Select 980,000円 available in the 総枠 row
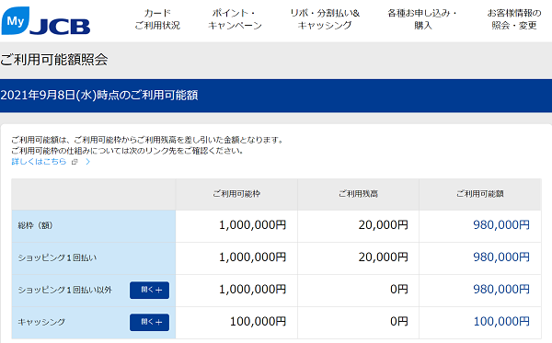This screenshot has width=552, height=343. [x=501, y=224]
